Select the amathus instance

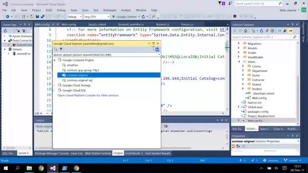(x=72, y=65)
